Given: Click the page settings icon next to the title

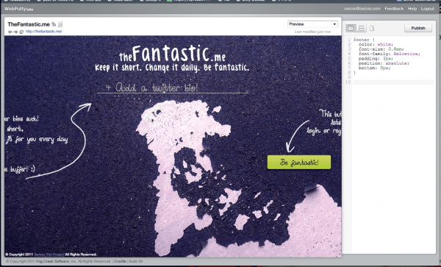Looking at the screenshot, I should pyautogui.click(x=60, y=24).
